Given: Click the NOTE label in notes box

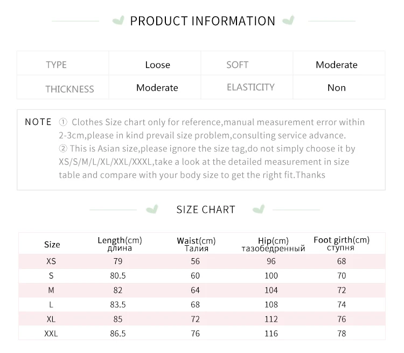Looking at the screenshot, I should click(x=38, y=122).
